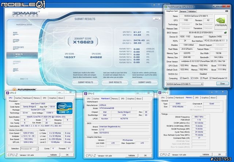Toggle the PhysX checkbox in GPU-Z
234x162 pixels.
pyautogui.click(x=201, y=78)
